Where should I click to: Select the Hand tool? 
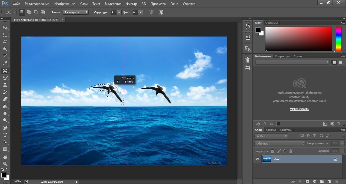click(5, 157)
